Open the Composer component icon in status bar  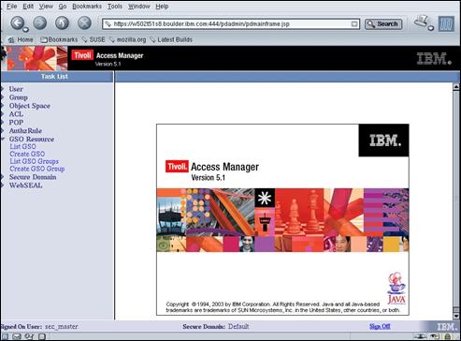pyautogui.click(x=29, y=336)
